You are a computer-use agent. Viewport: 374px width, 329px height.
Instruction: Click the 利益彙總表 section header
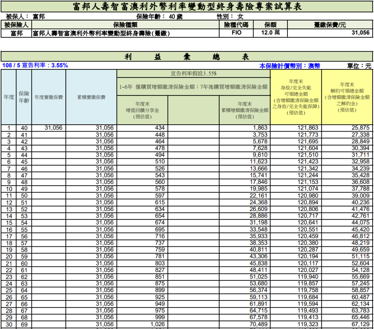[x=187, y=57]
